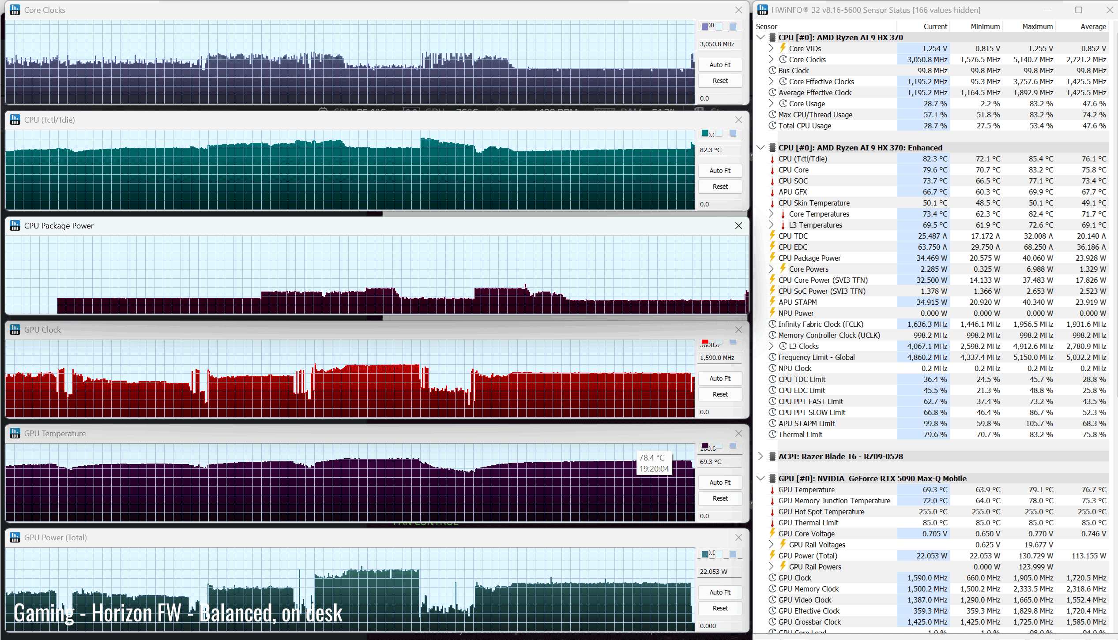Image resolution: width=1118 pixels, height=640 pixels.
Task: Click HWiNFO icon in GPU Power (Total) title
Action: point(15,537)
